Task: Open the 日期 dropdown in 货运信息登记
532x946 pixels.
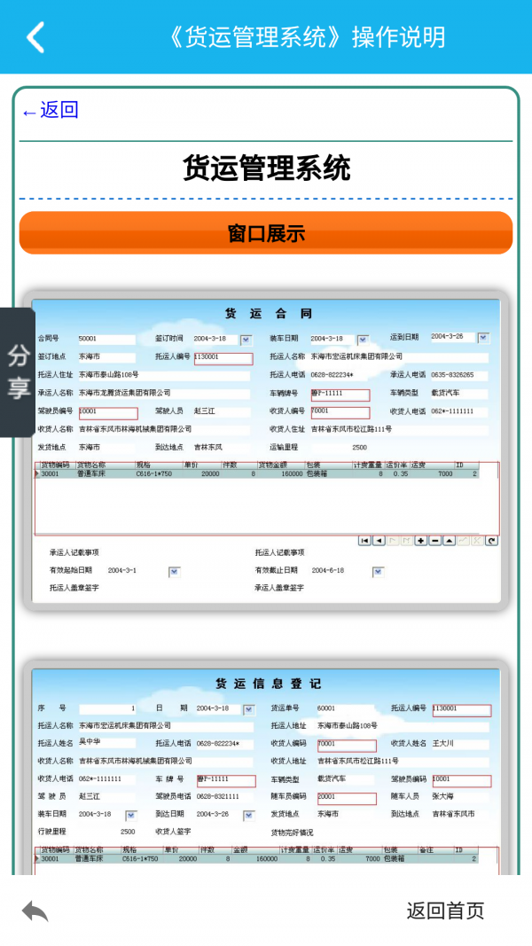Action: coord(248,710)
